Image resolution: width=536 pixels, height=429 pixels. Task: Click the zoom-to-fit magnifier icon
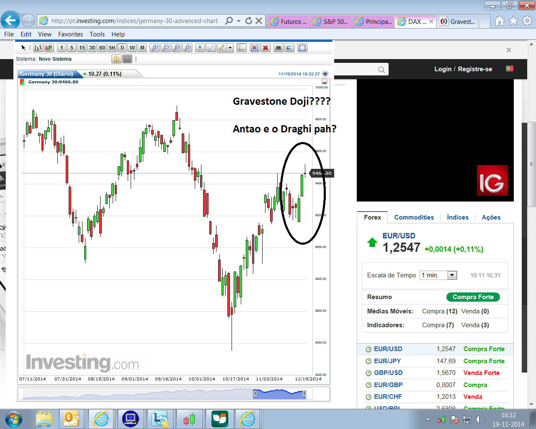pyautogui.click(x=176, y=48)
